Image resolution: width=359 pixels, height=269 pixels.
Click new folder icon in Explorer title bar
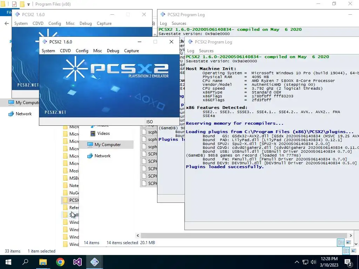(22, 4)
